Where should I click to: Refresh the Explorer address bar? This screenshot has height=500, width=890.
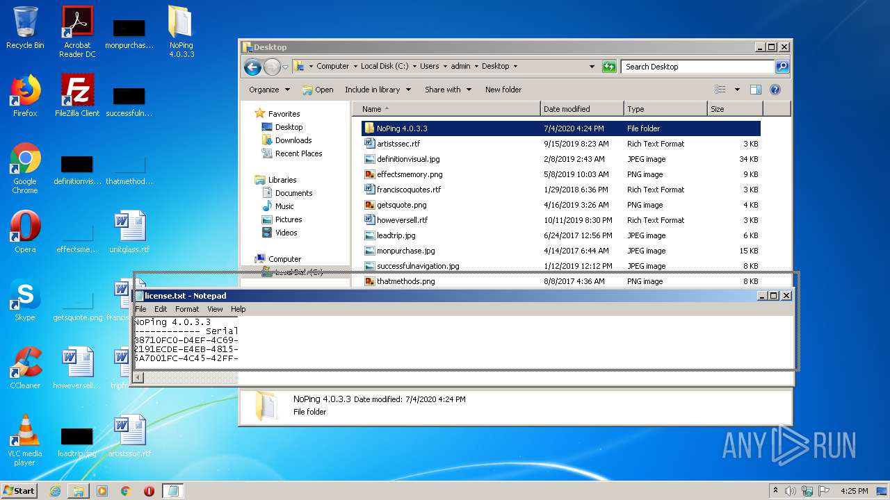click(x=609, y=67)
